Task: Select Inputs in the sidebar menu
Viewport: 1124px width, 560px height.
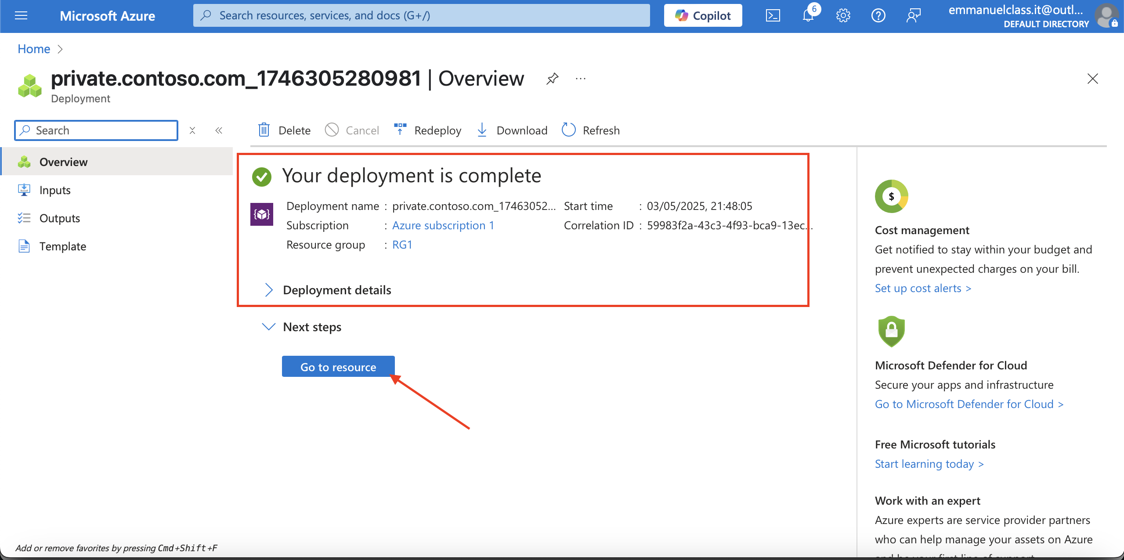Action: tap(117, 190)
